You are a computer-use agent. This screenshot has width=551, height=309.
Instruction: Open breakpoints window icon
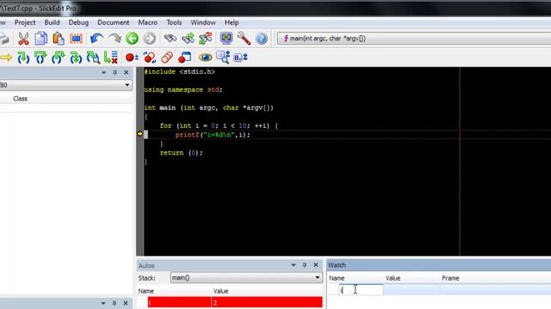click(184, 58)
